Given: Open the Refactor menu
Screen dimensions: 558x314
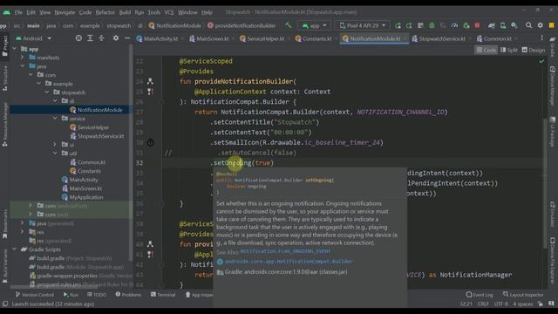Looking at the screenshot, I should (x=105, y=12).
